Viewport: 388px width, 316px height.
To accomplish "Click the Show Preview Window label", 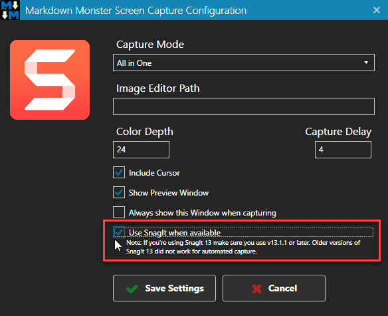I will coord(169,193).
